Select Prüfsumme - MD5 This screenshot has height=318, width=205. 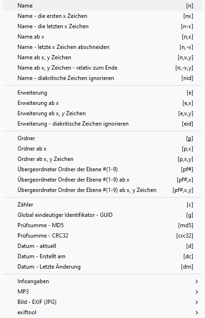[102, 225]
